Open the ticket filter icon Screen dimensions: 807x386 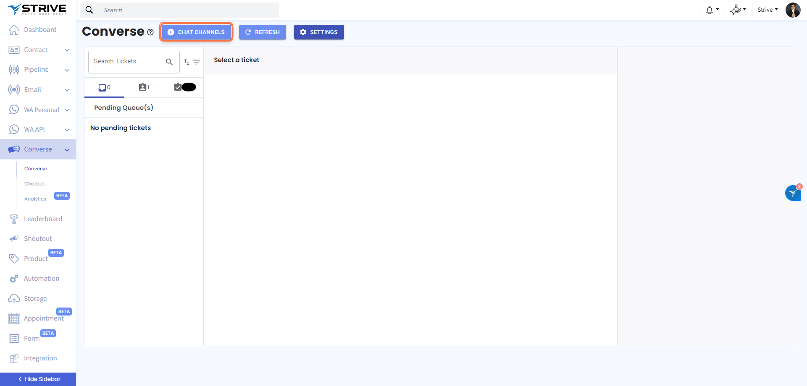click(196, 62)
